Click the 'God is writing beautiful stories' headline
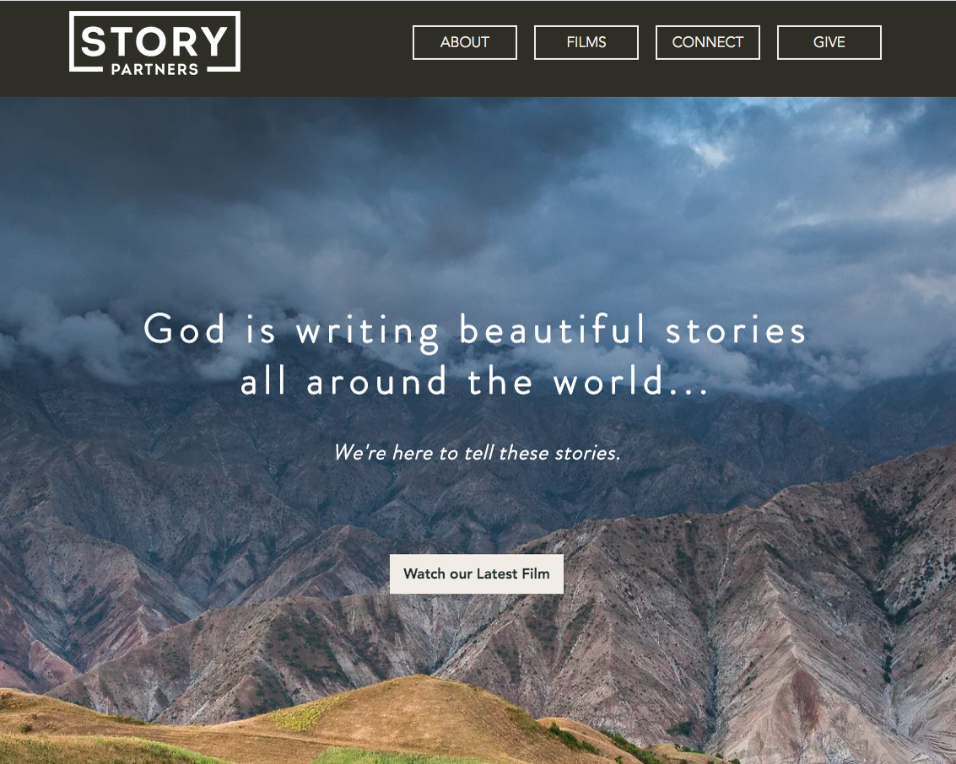Screen dimensions: 956x764 pyautogui.click(x=475, y=331)
